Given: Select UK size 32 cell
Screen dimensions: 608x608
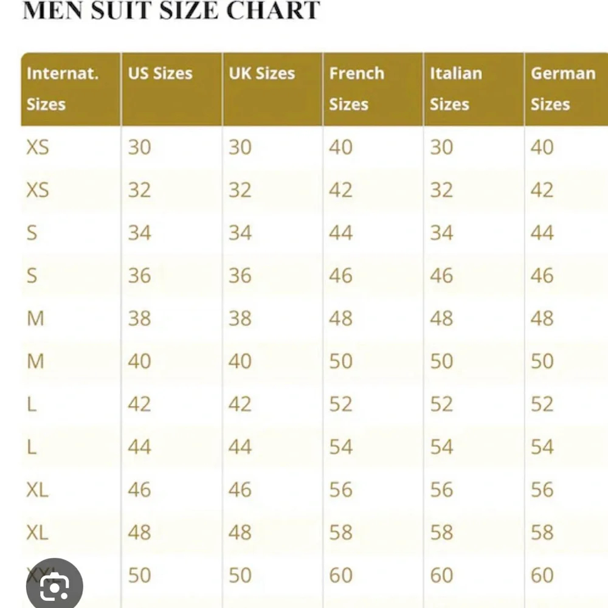Looking at the screenshot, I should coord(240,190).
